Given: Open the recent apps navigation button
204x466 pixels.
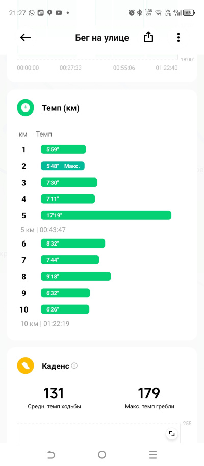Looking at the screenshot, I should [153, 454].
